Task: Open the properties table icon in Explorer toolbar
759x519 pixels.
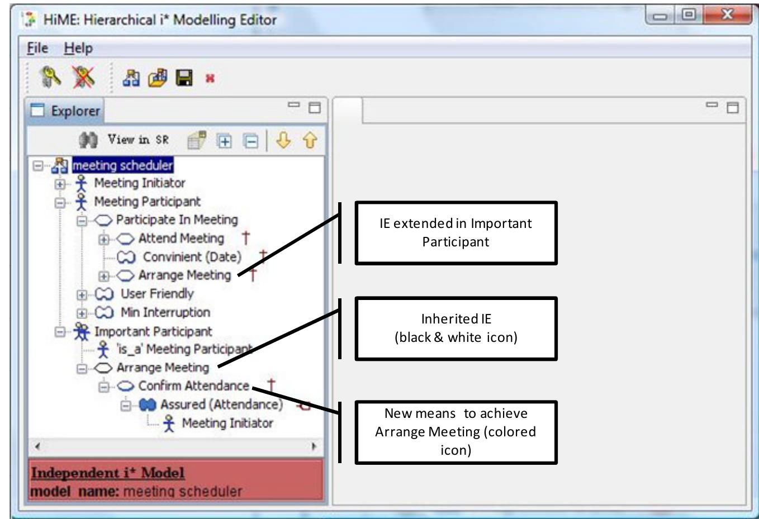Action: pos(196,140)
